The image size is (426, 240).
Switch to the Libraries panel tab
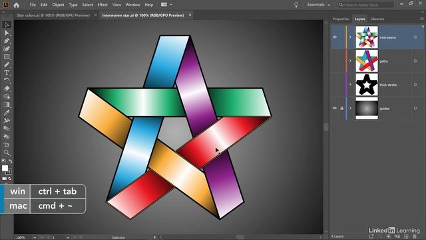click(x=377, y=19)
